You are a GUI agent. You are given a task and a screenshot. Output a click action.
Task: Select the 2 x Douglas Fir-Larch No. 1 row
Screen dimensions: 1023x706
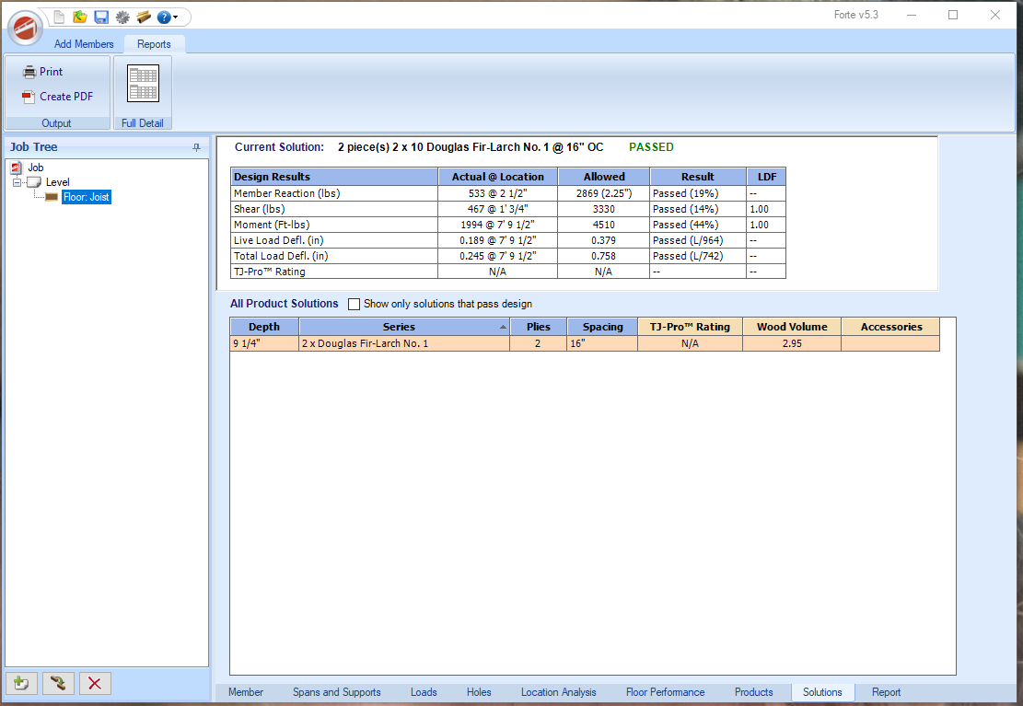click(x=585, y=343)
